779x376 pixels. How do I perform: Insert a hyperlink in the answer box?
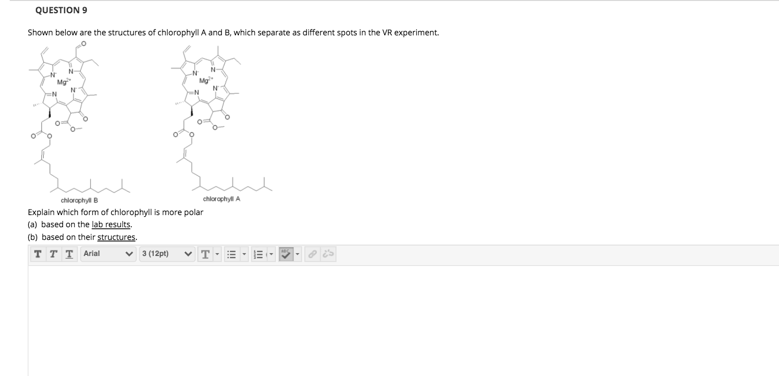tap(313, 254)
